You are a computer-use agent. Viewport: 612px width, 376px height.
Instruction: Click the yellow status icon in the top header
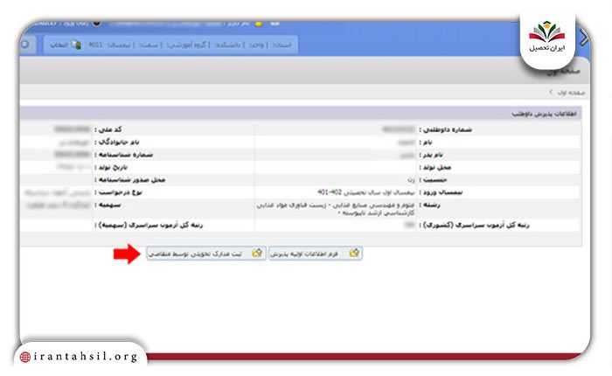[259, 24]
